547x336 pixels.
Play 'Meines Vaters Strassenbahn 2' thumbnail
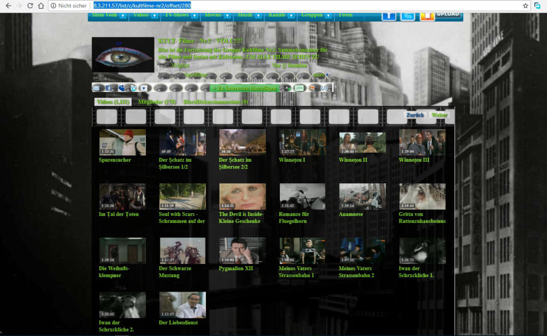[x=362, y=251]
